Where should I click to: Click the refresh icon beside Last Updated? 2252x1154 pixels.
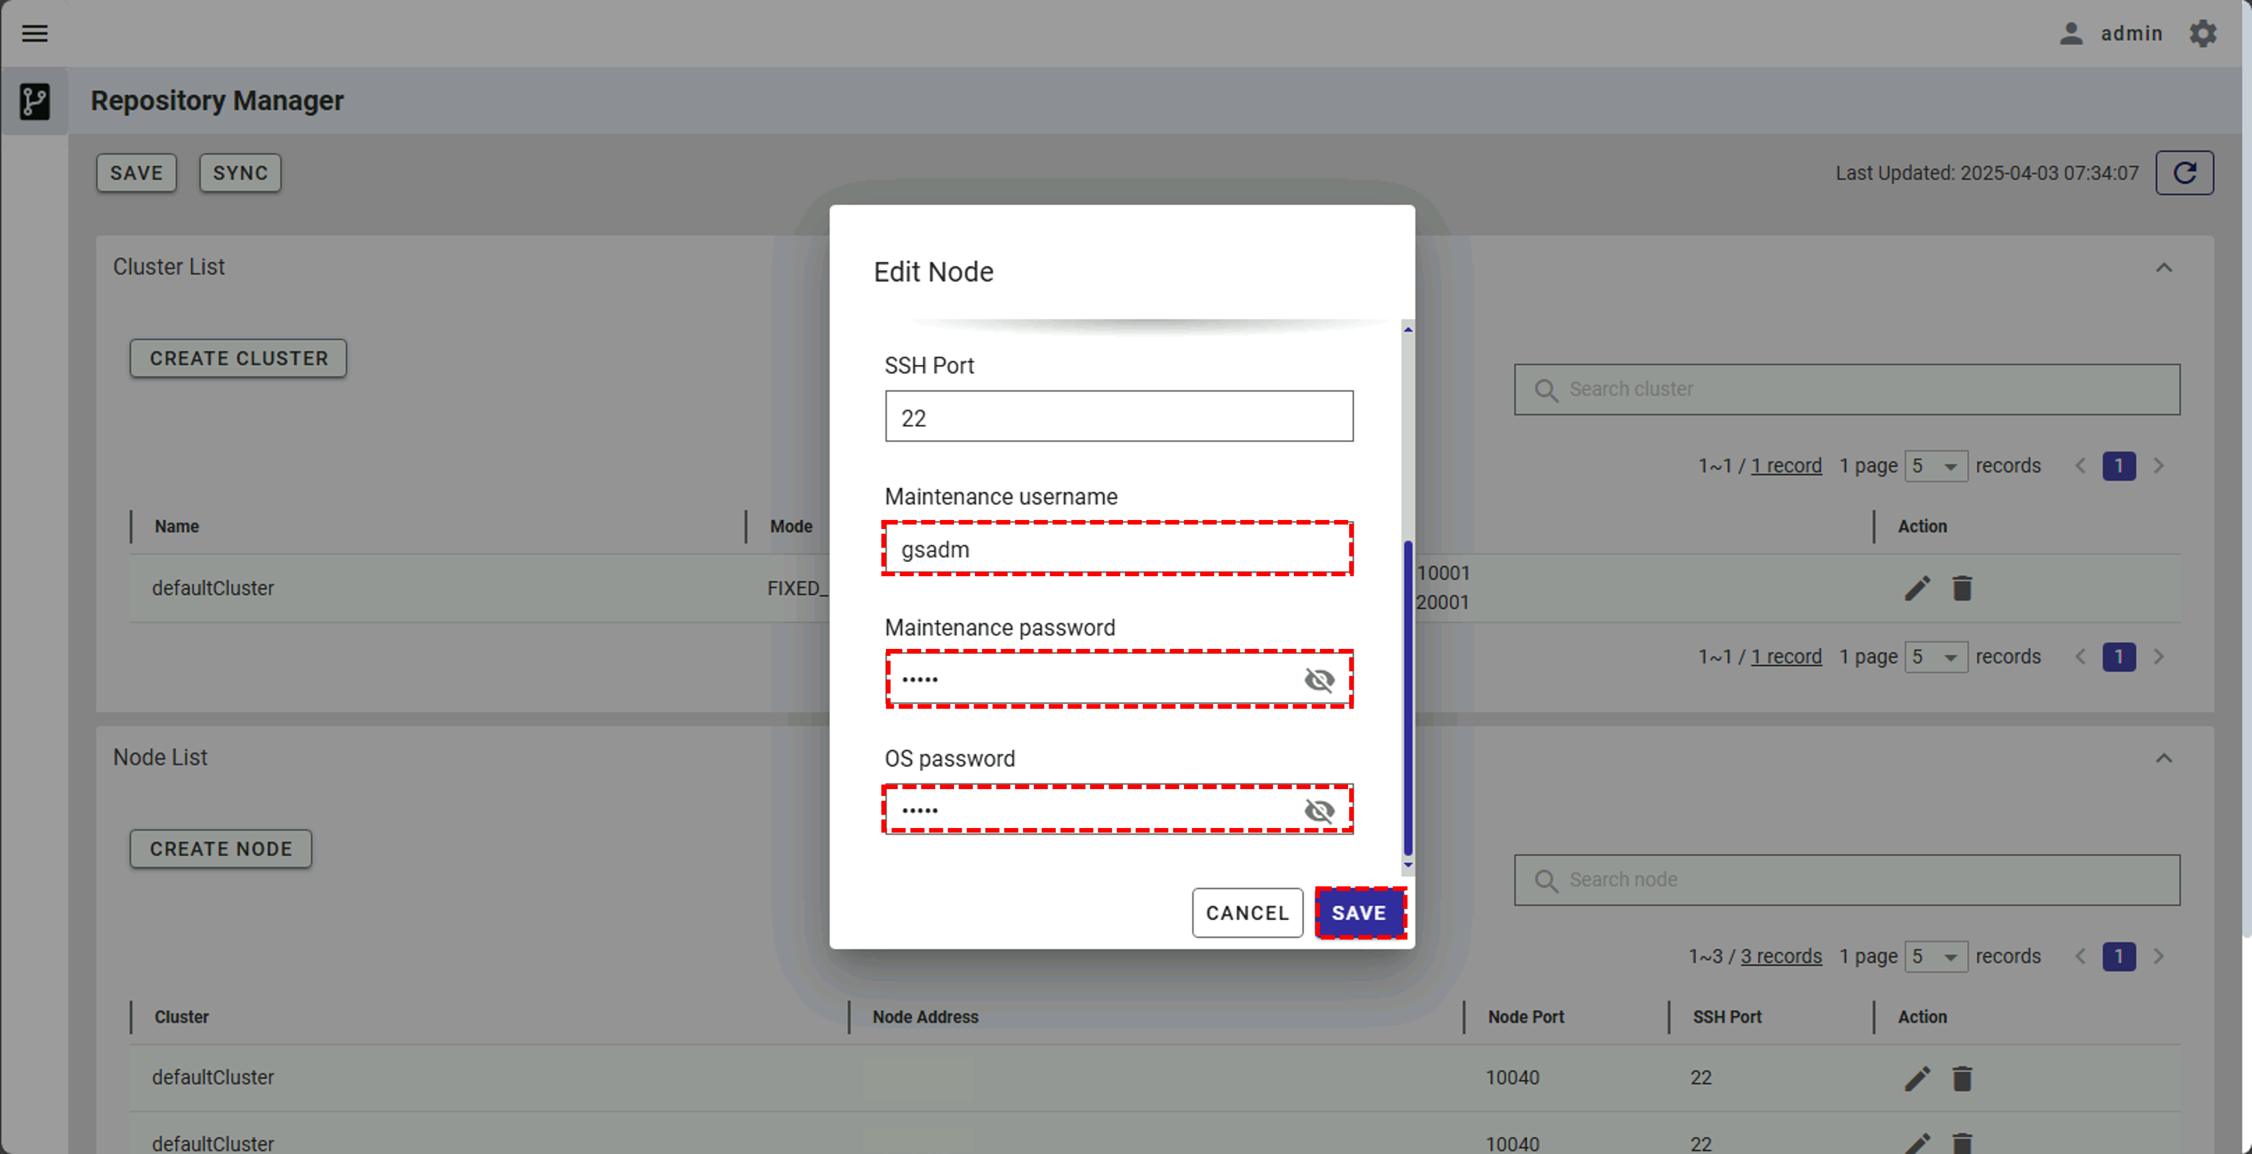pyautogui.click(x=2184, y=173)
